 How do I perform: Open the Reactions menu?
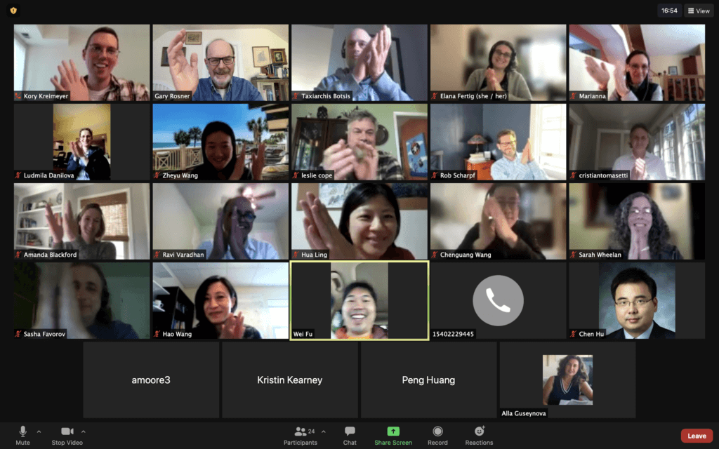(479, 435)
